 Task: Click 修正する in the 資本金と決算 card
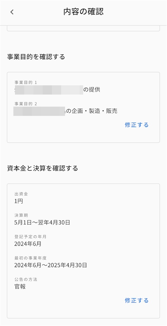[x=137, y=300]
